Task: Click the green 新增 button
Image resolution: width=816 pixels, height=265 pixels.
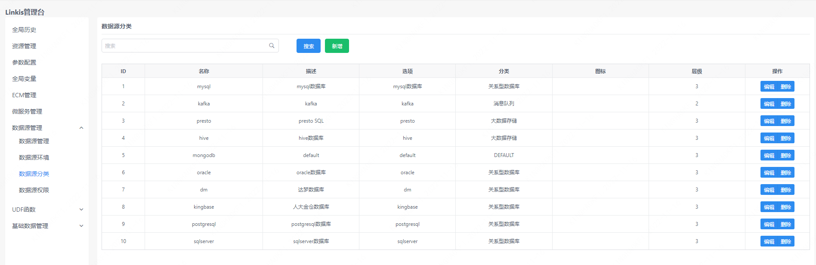Action: click(x=337, y=46)
